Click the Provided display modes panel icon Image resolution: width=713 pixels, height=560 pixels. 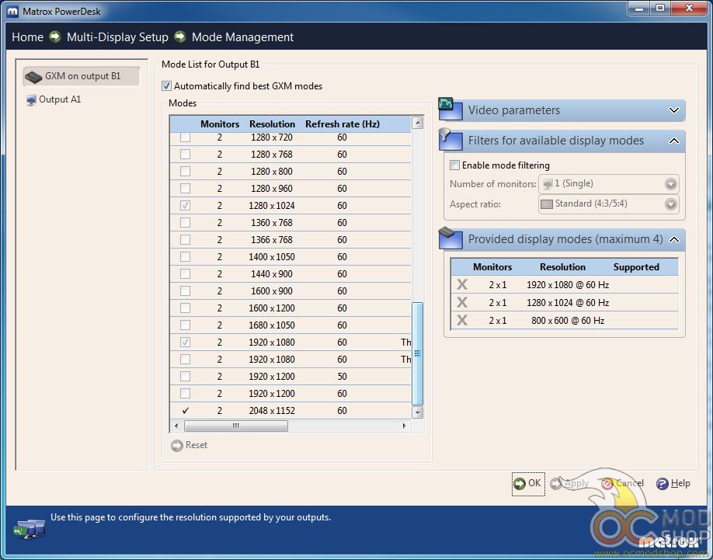(x=450, y=238)
